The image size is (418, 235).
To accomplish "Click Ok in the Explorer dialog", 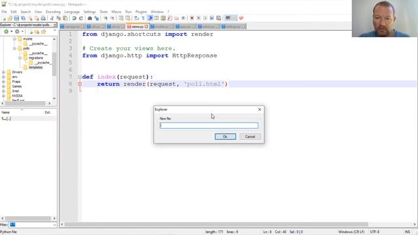I will pyautogui.click(x=225, y=136).
